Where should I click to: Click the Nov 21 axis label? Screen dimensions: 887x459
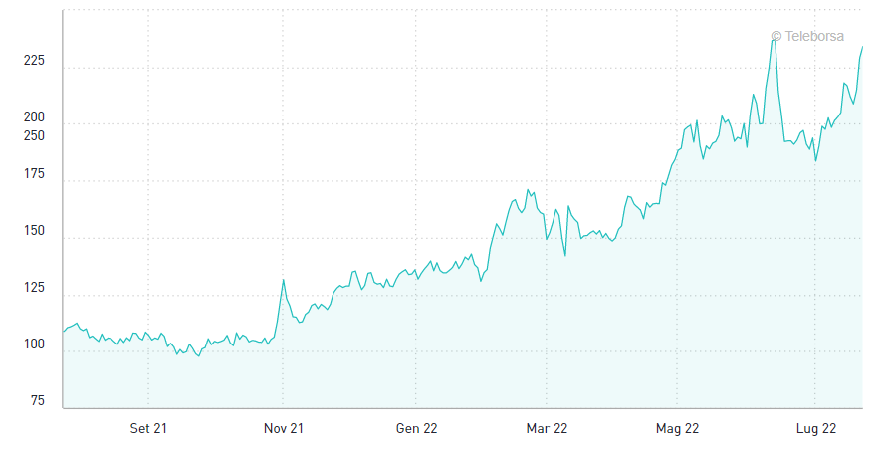pyautogui.click(x=283, y=429)
